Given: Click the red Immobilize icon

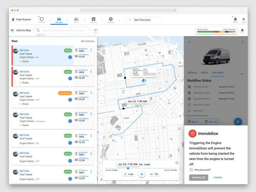Looking at the screenshot, I should (192, 134).
